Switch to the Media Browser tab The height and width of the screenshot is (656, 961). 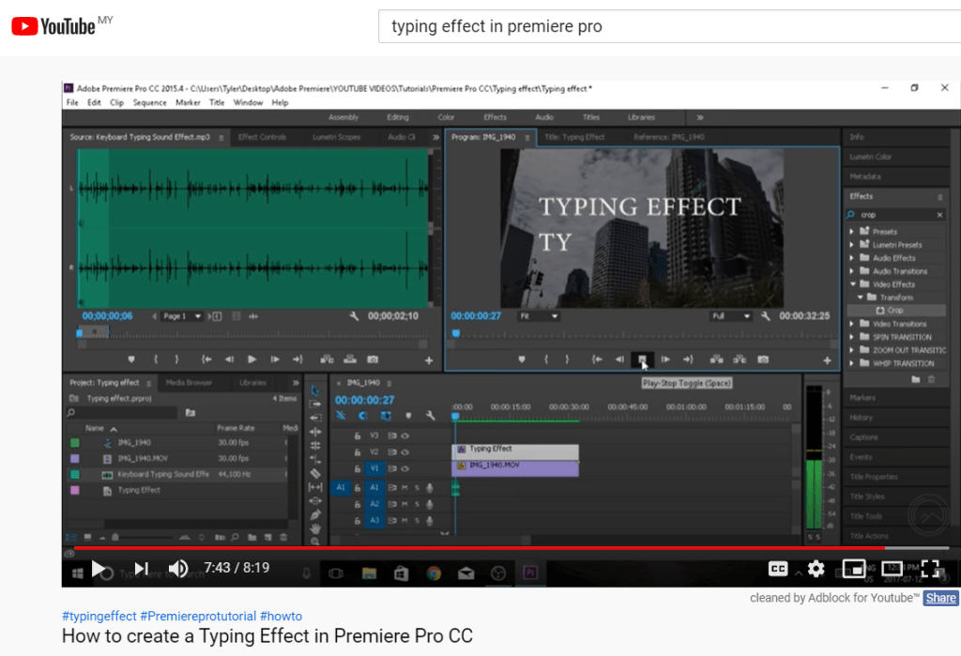click(189, 383)
